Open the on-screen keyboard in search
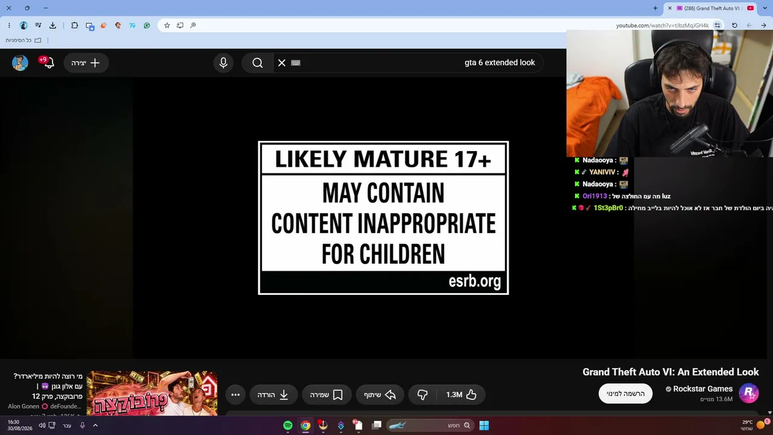 tap(296, 63)
